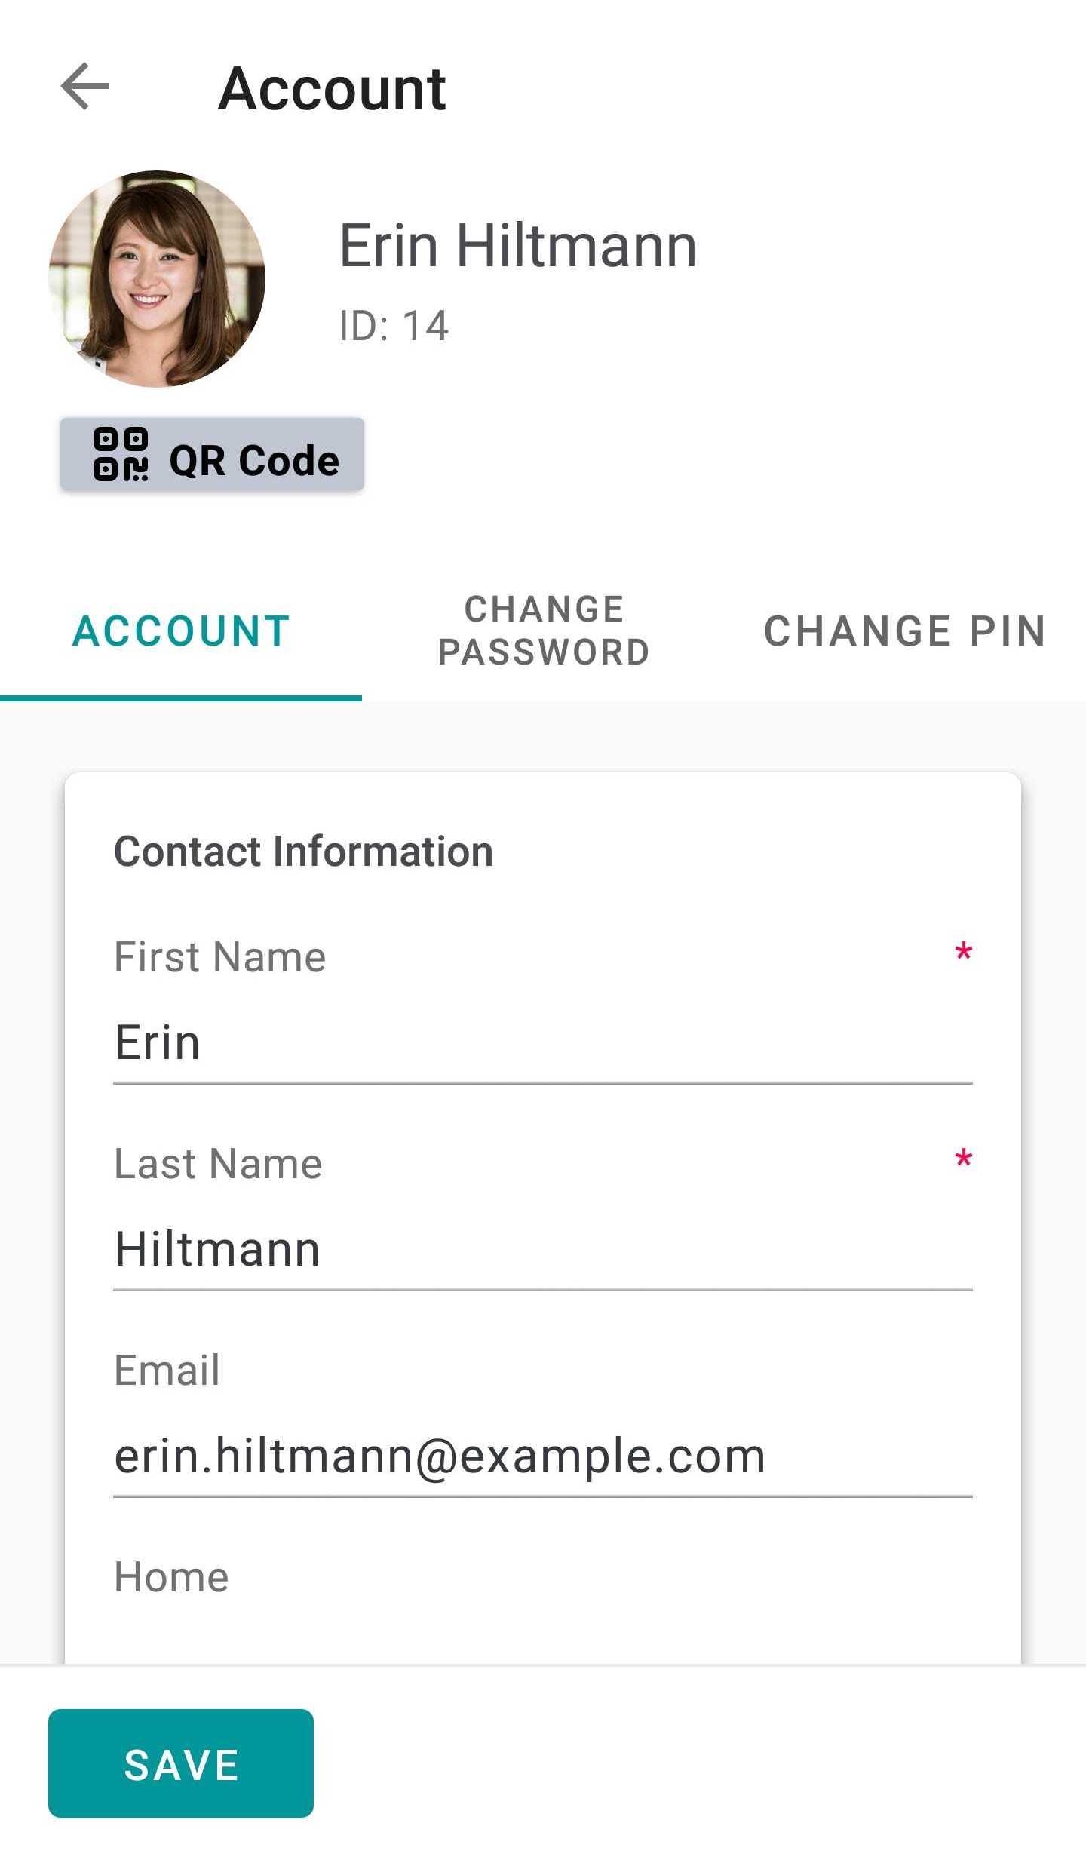
Task: Click the QR grid icon
Action: [x=120, y=454]
